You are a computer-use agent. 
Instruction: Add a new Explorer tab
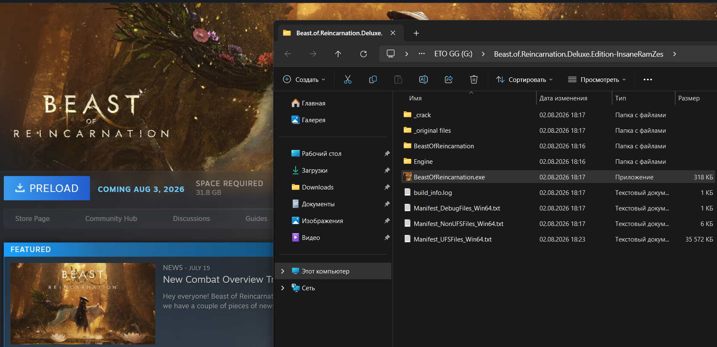click(416, 33)
